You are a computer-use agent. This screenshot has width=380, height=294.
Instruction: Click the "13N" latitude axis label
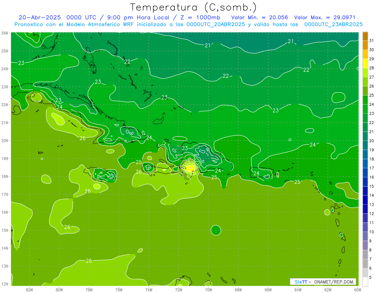point(5,266)
